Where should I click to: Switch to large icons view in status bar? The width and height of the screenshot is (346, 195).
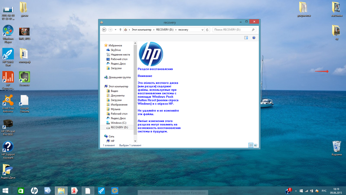pyautogui.click(x=256, y=145)
